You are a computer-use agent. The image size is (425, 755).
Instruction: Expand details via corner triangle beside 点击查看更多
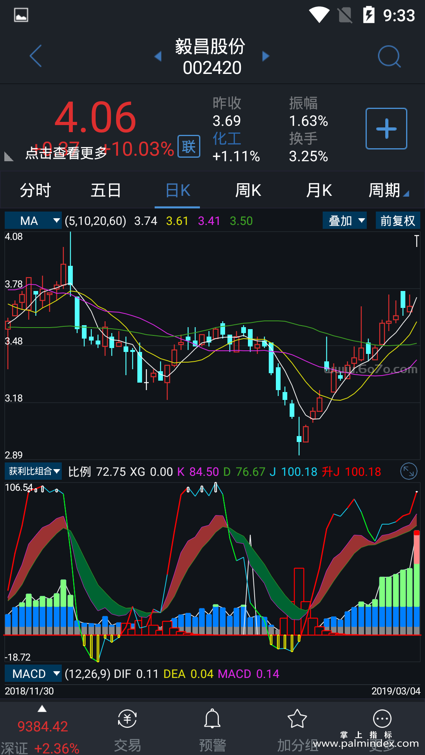coord(9,156)
